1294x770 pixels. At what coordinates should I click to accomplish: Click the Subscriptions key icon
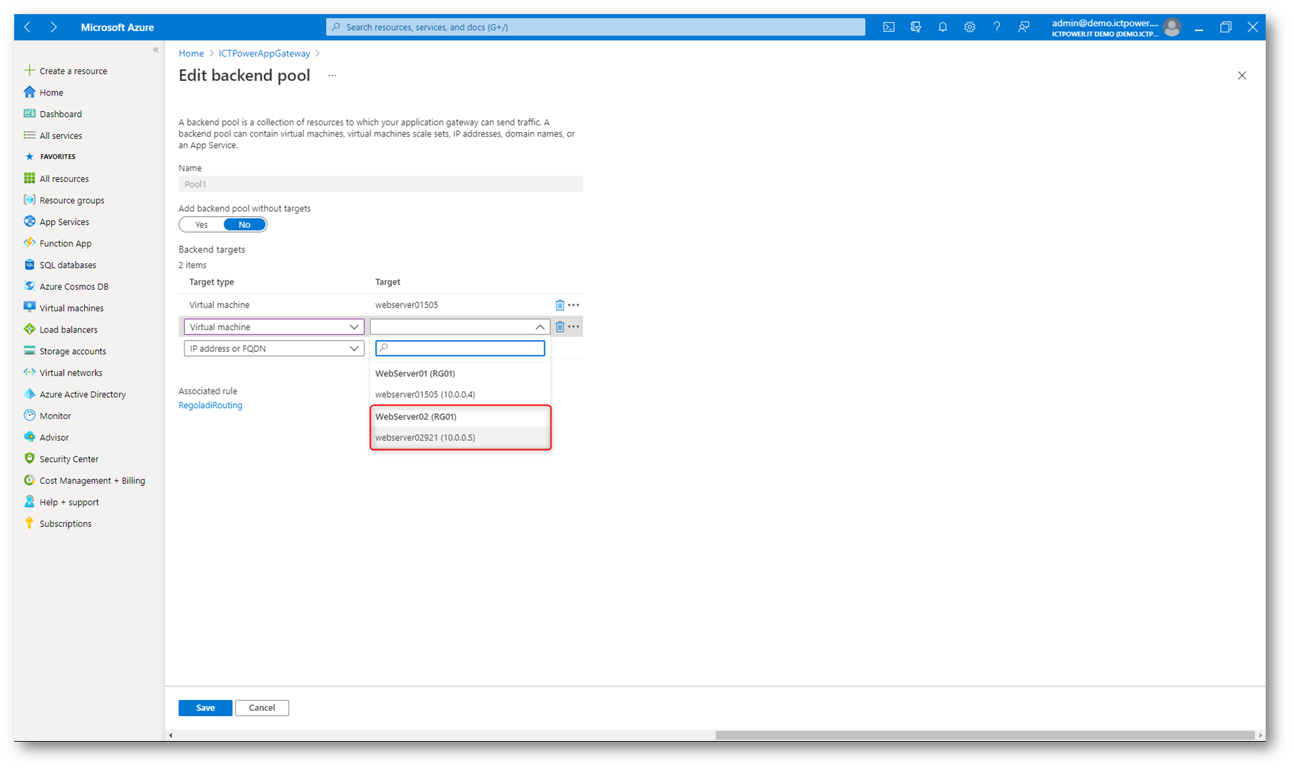[29, 523]
